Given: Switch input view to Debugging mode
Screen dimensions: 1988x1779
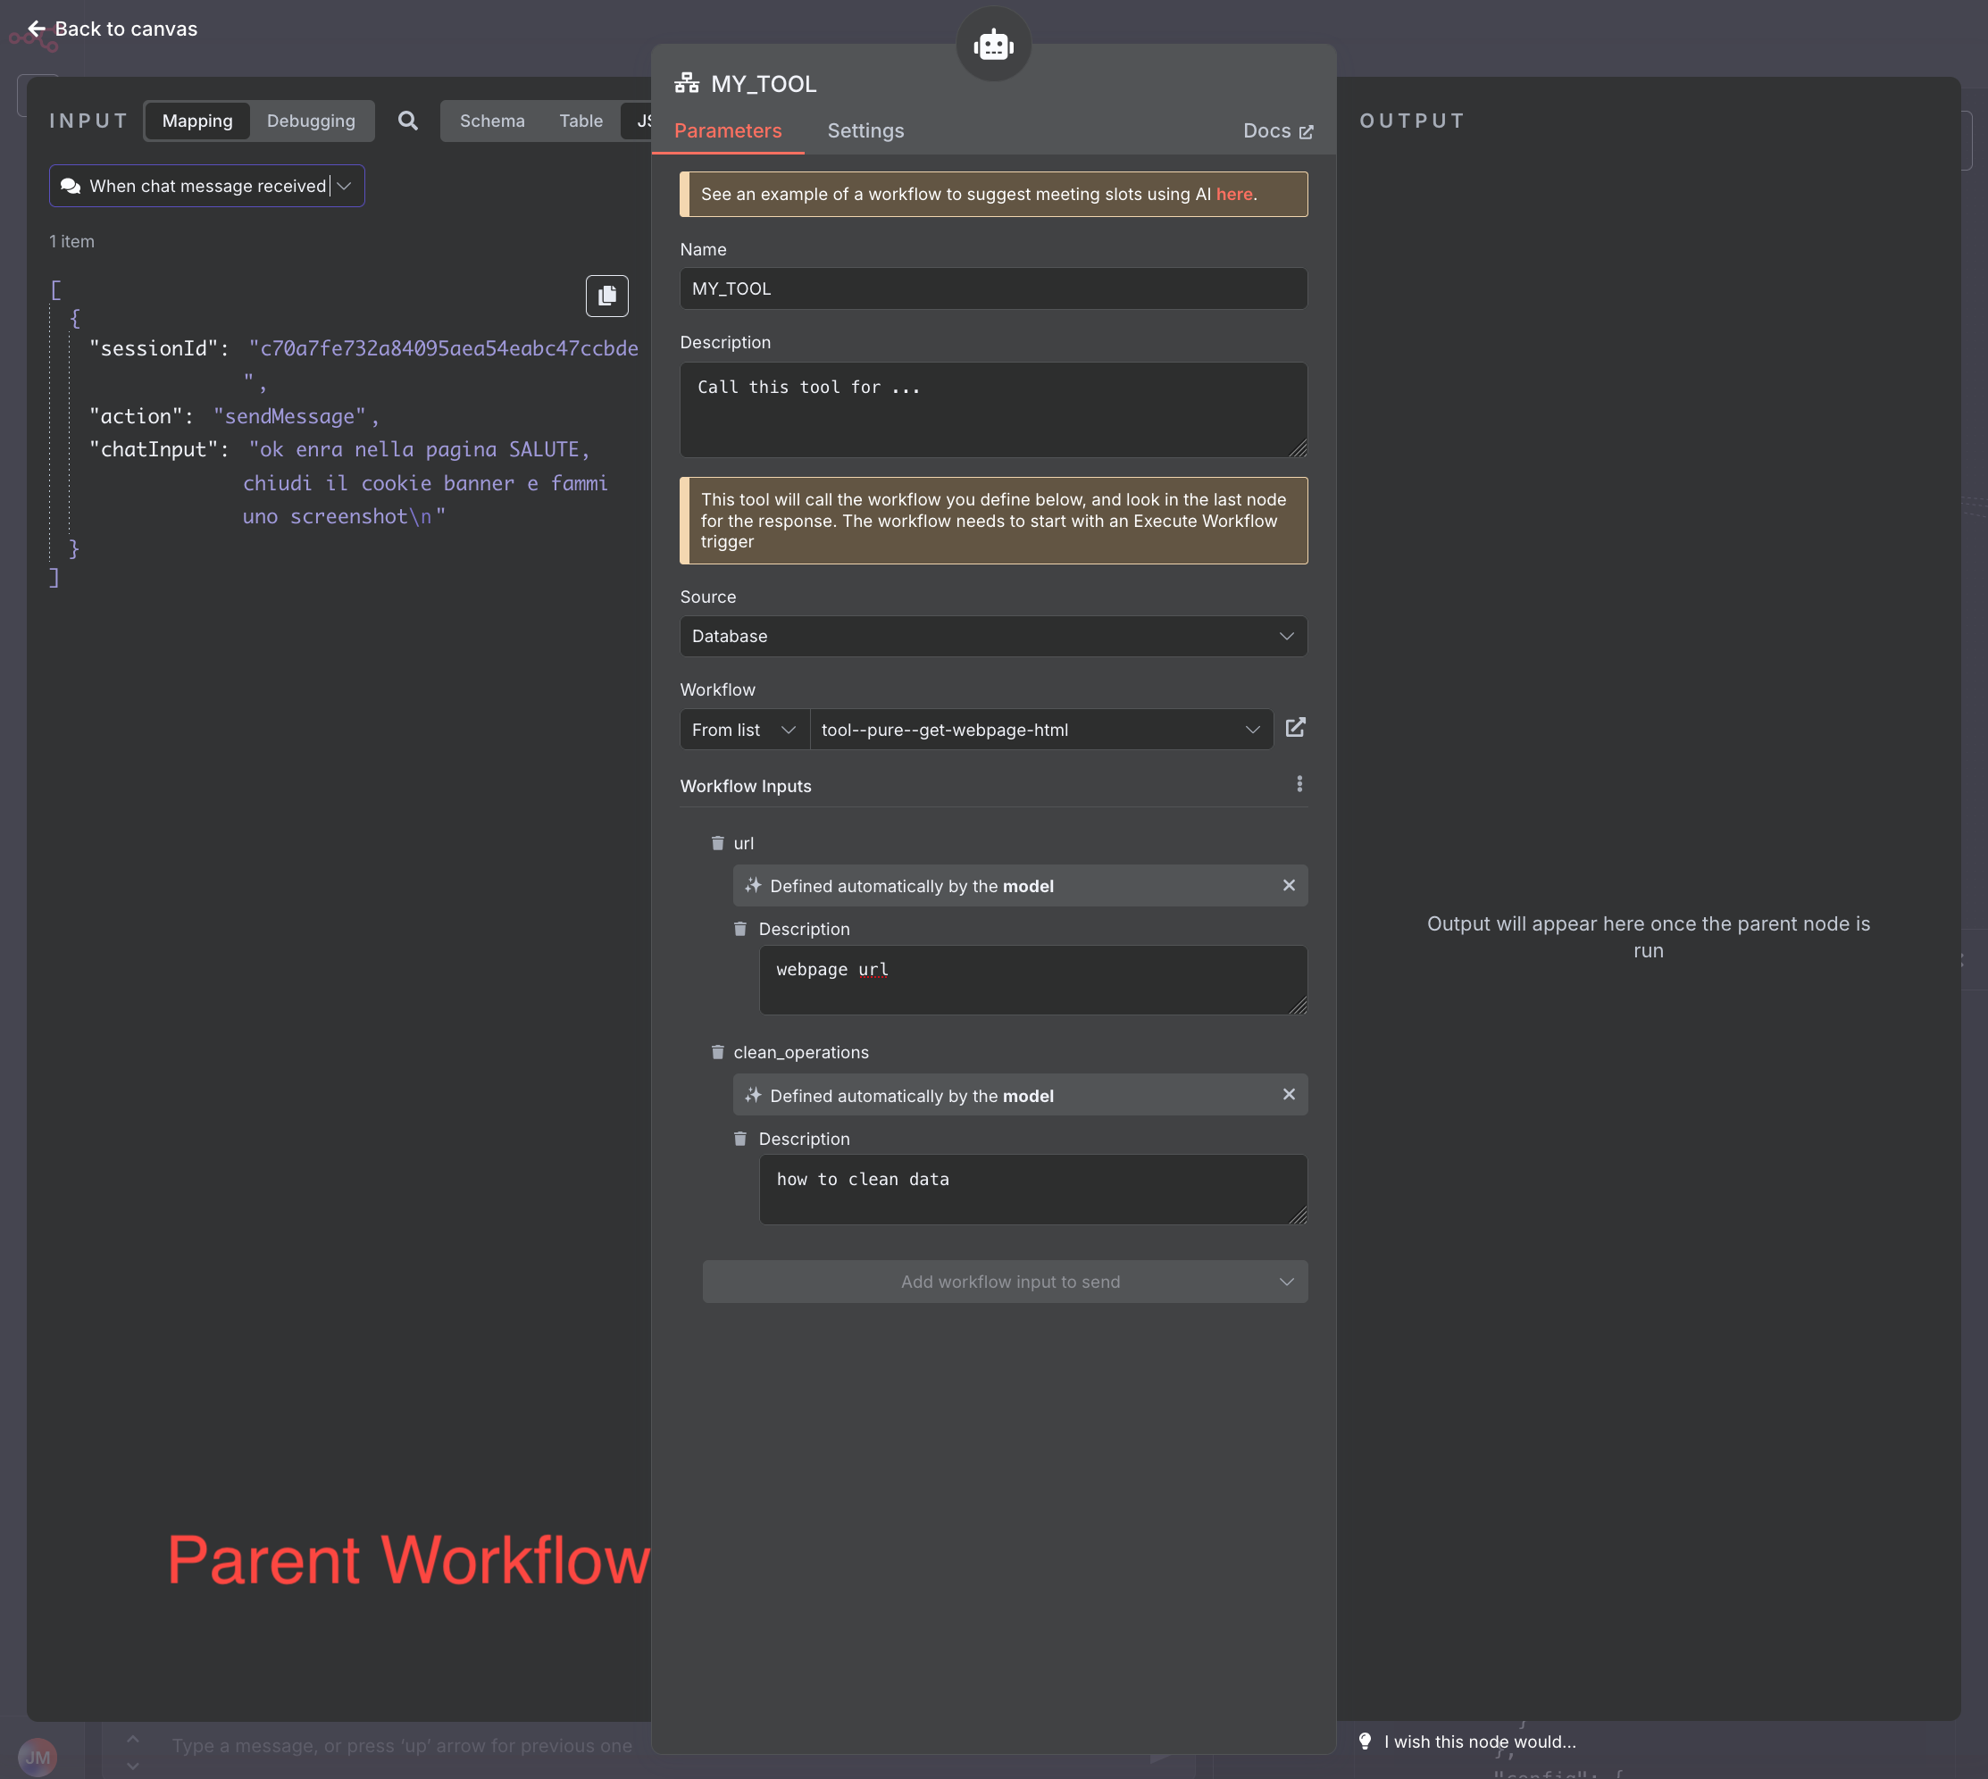Looking at the screenshot, I should click(x=311, y=121).
